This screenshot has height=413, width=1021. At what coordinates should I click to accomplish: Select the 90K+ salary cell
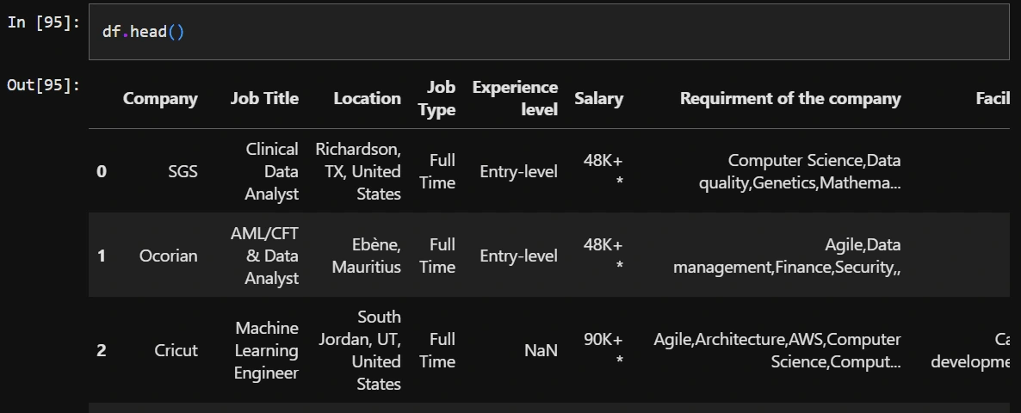[603, 340]
